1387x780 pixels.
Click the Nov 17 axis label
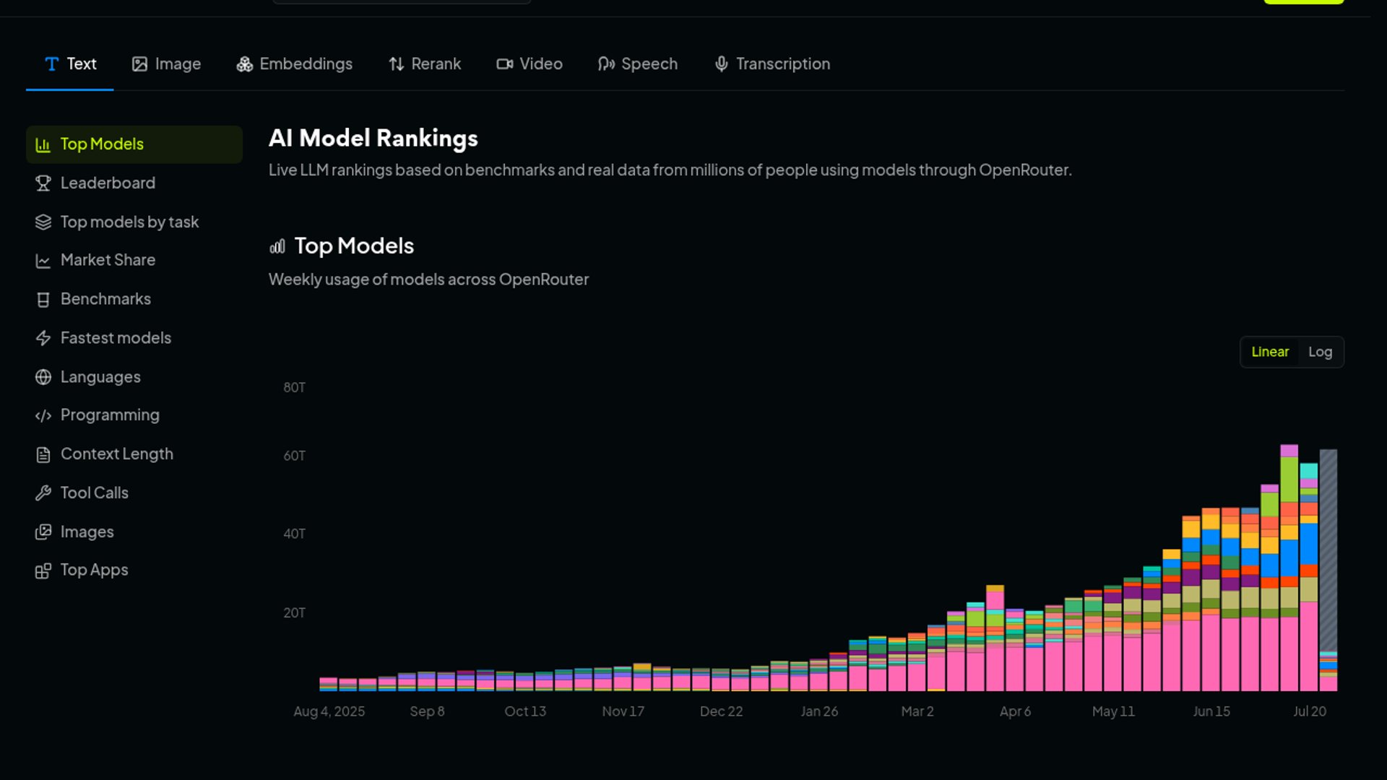(623, 712)
